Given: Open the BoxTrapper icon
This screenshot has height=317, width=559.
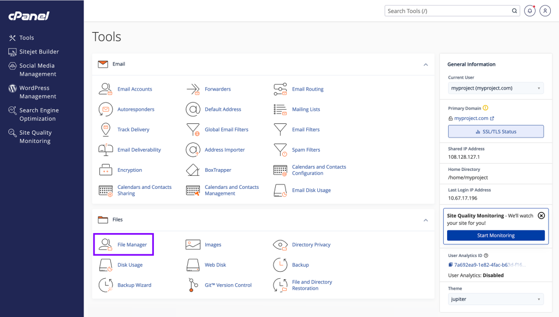Looking at the screenshot, I should [x=193, y=170].
